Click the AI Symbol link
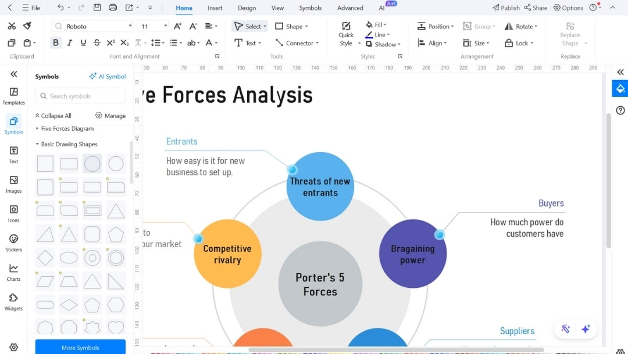628x354 pixels. click(108, 77)
